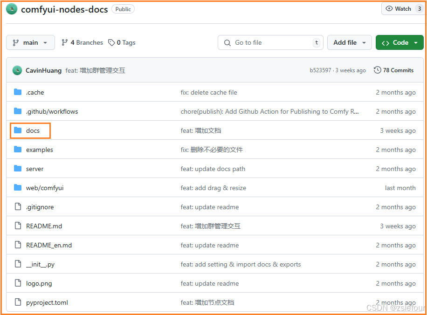Open commit 'feat: add drag & resize'
The height and width of the screenshot is (315, 427).
(213, 188)
